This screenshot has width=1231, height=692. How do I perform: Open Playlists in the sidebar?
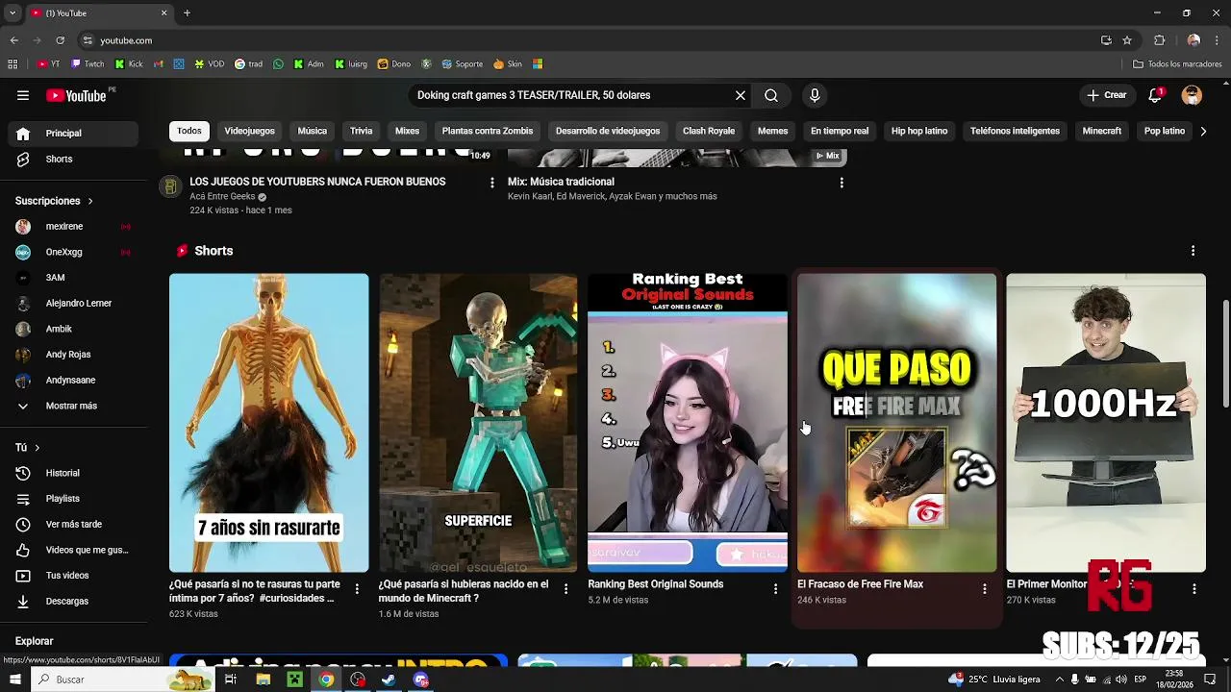(73, 499)
